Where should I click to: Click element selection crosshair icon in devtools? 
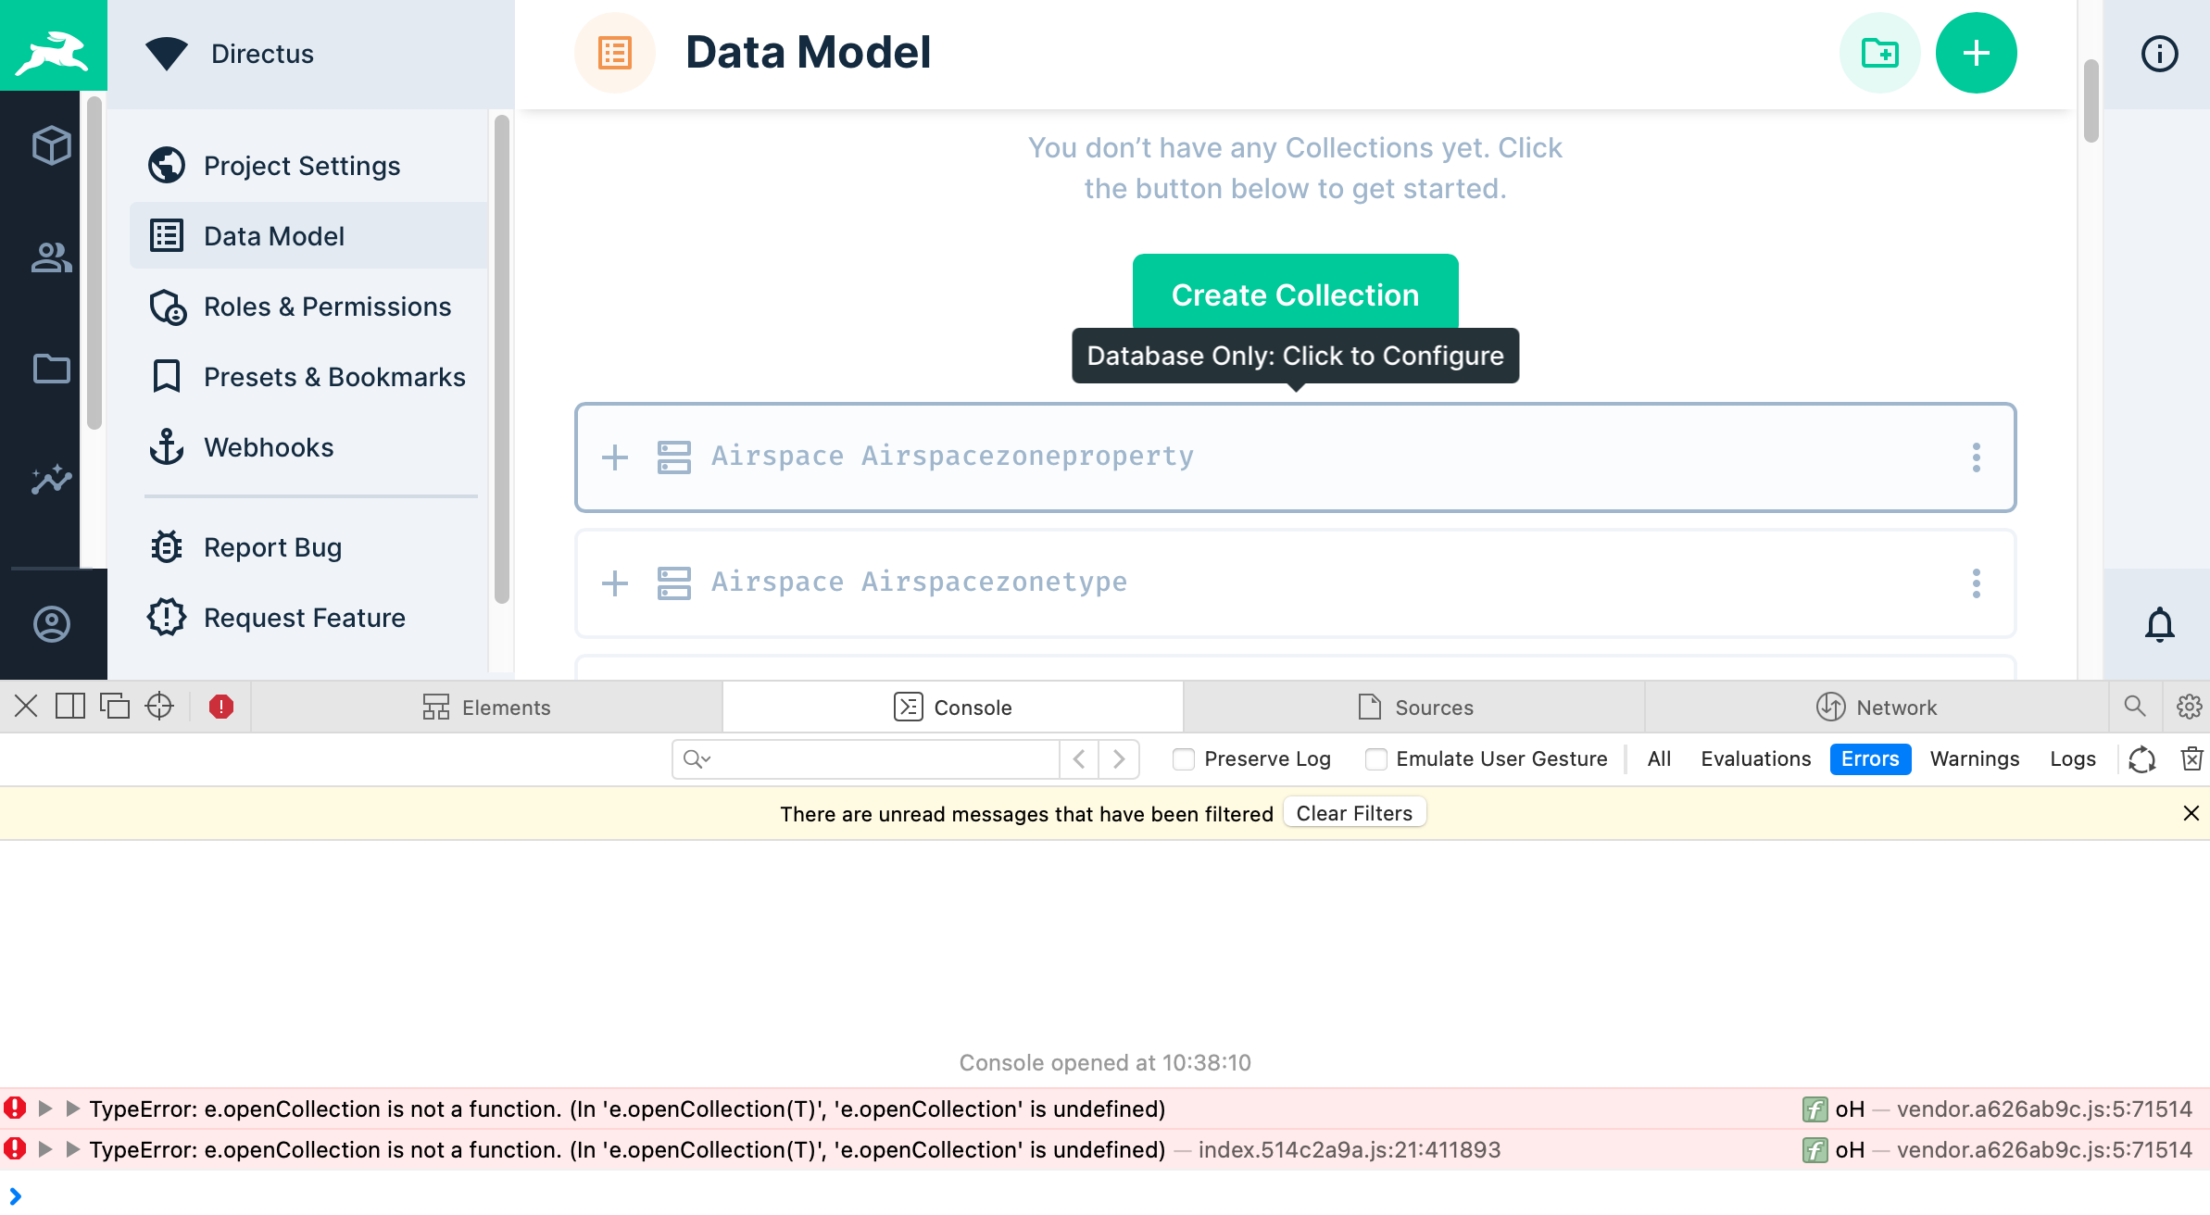(159, 707)
